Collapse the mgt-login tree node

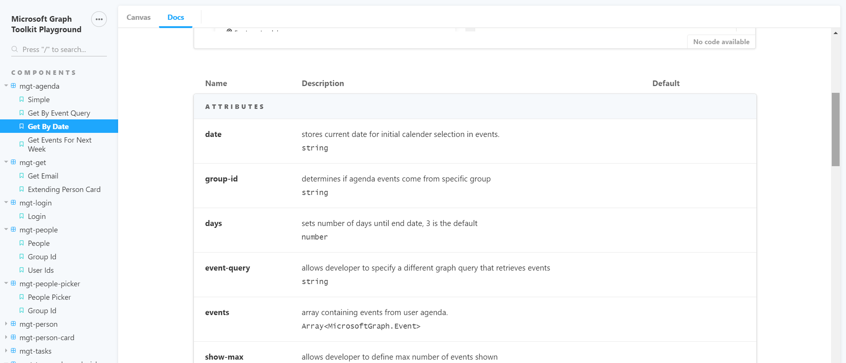click(6, 202)
